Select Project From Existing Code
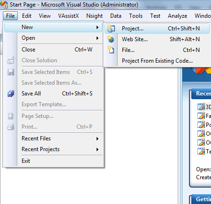Screen dimensions: 211x204 point(157,61)
